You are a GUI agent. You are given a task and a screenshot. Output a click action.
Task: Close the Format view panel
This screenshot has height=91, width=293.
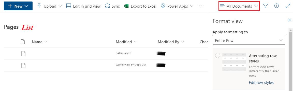click(x=289, y=20)
